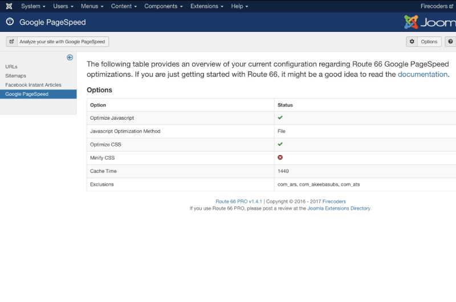Click the Options section heading
The image size is (456, 302).
(99, 90)
